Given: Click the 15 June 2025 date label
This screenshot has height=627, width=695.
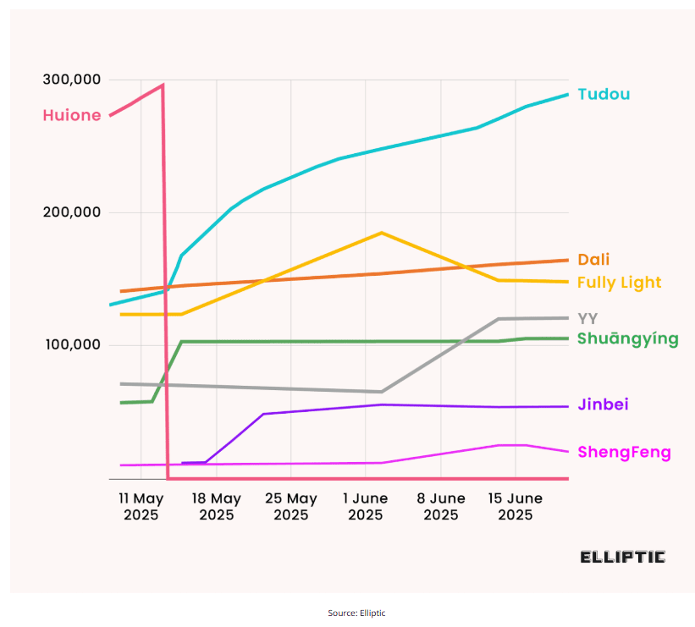Looking at the screenshot, I should (x=516, y=507).
